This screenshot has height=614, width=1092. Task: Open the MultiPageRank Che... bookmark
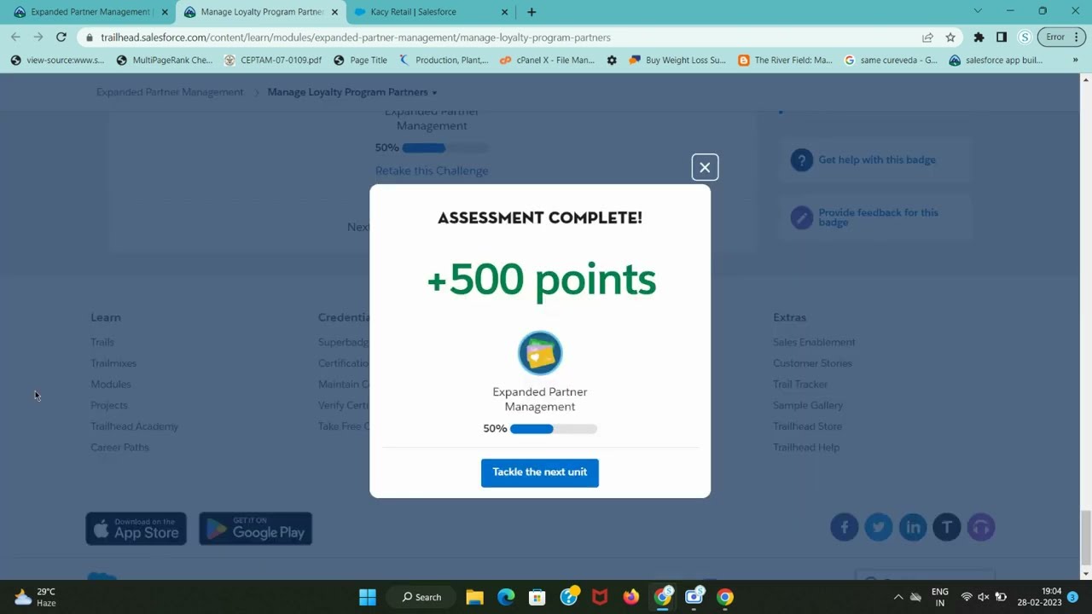[164, 61]
